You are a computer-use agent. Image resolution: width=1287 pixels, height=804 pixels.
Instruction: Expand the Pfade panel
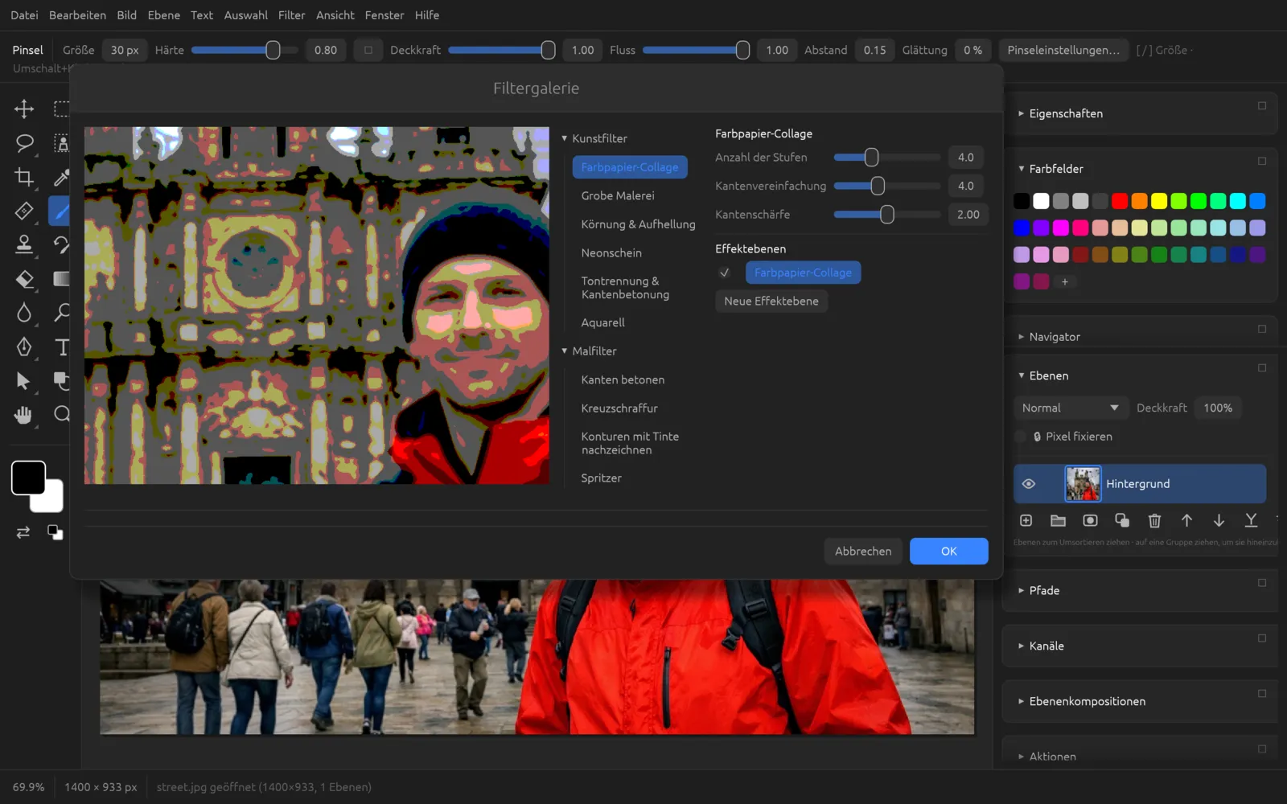click(1021, 590)
